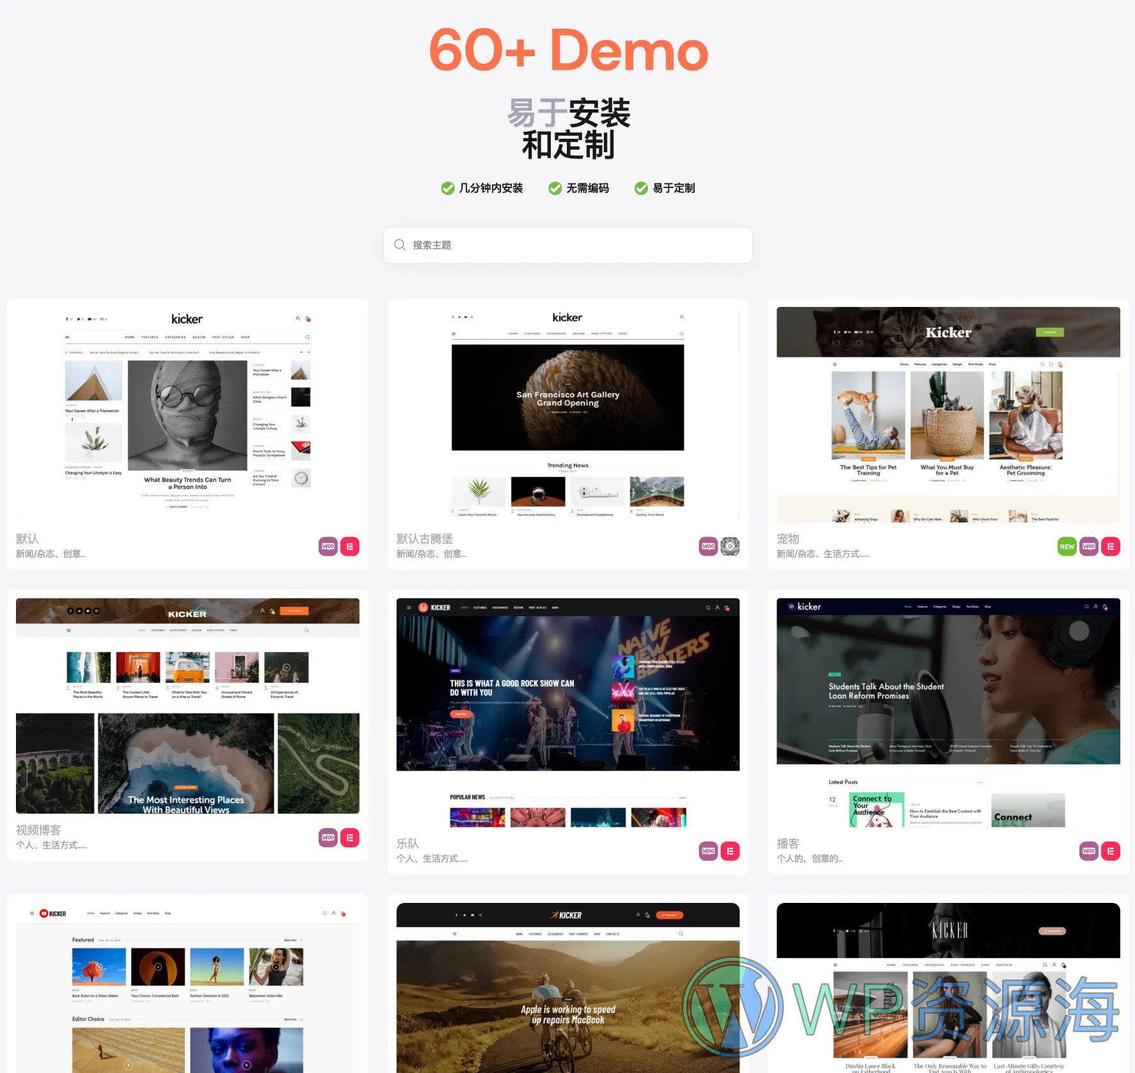Open the 播客 demo title link
This screenshot has height=1073, width=1135.
pos(788,843)
